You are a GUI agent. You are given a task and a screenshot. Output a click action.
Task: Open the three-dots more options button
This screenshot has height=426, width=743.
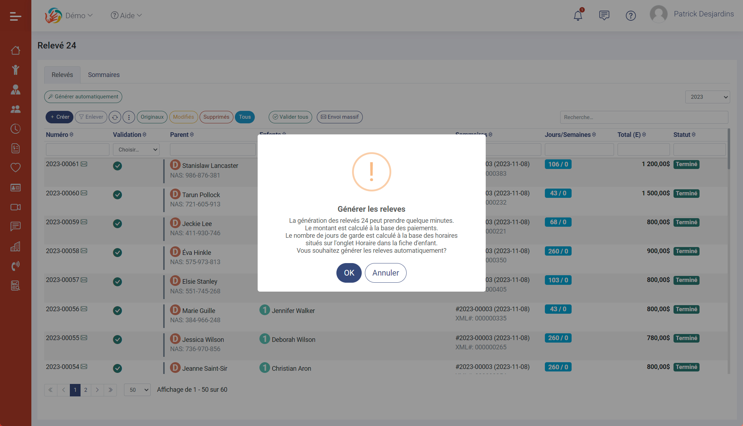(129, 117)
